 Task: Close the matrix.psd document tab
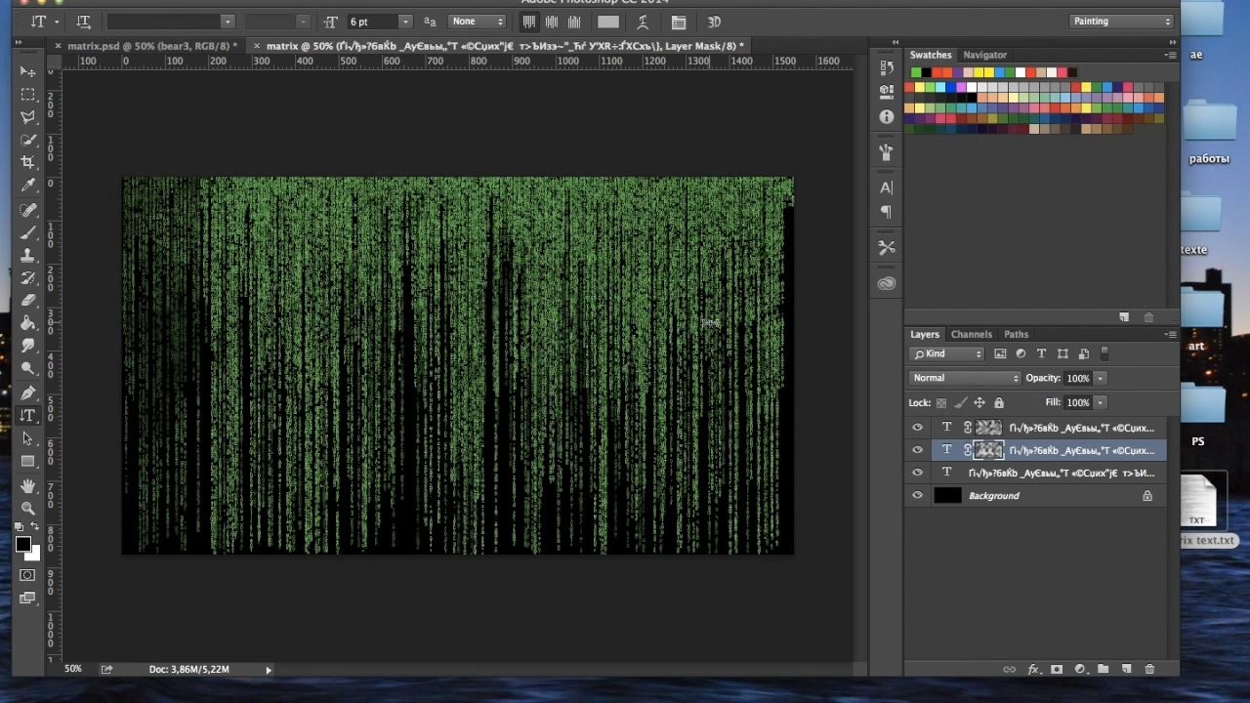click(x=59, y=46)
